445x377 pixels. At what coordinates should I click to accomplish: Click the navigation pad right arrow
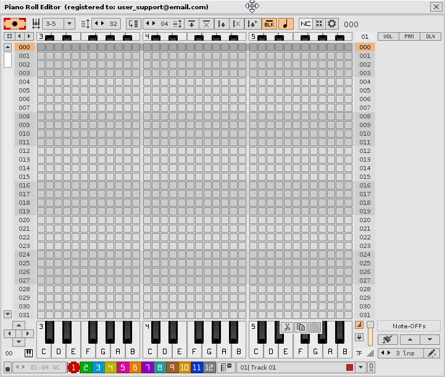click(28, 334)
